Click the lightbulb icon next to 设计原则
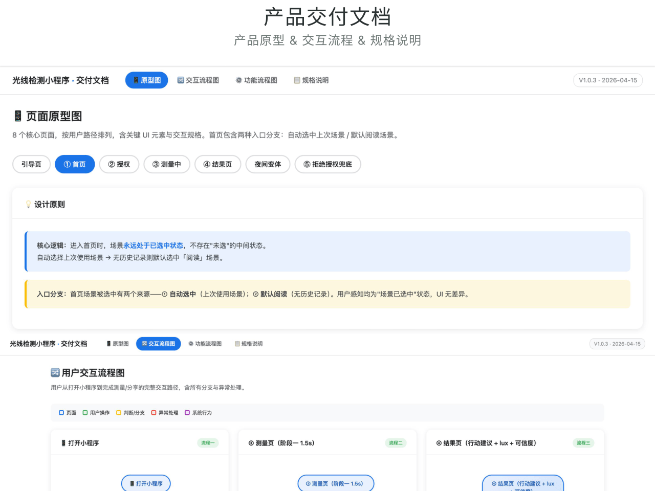This screenshot has width=655, height=491. click(x=28, y=205)
